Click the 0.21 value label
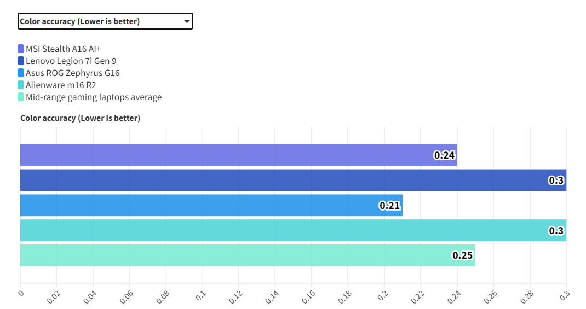This screenshot has height=309, width=586. [390, 206]
